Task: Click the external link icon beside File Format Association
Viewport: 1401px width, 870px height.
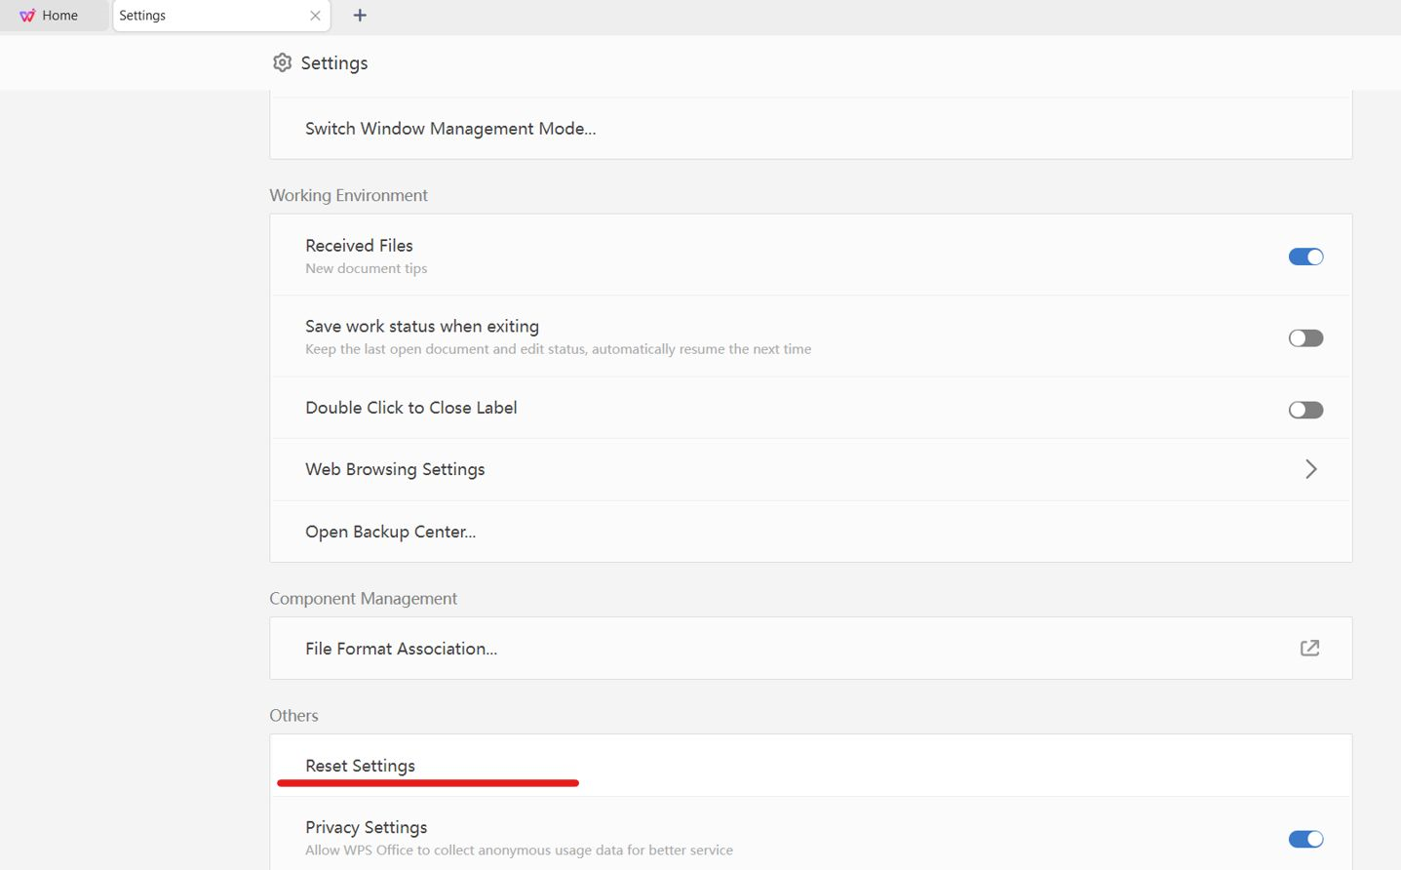Action: point(1309,648)
